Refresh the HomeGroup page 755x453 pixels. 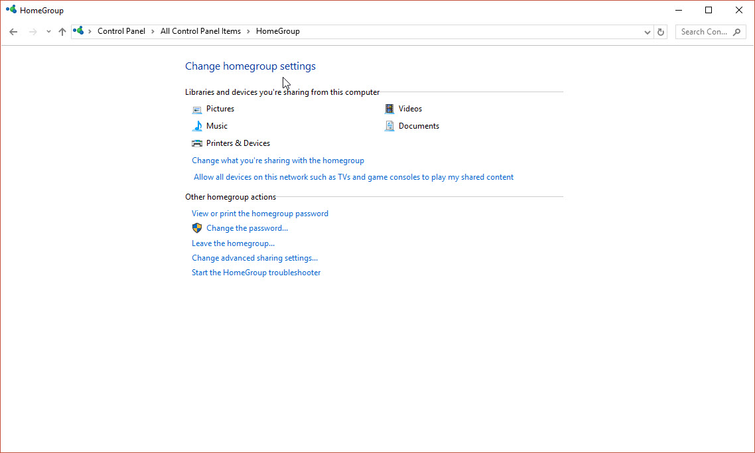click(x=661, y=32)
